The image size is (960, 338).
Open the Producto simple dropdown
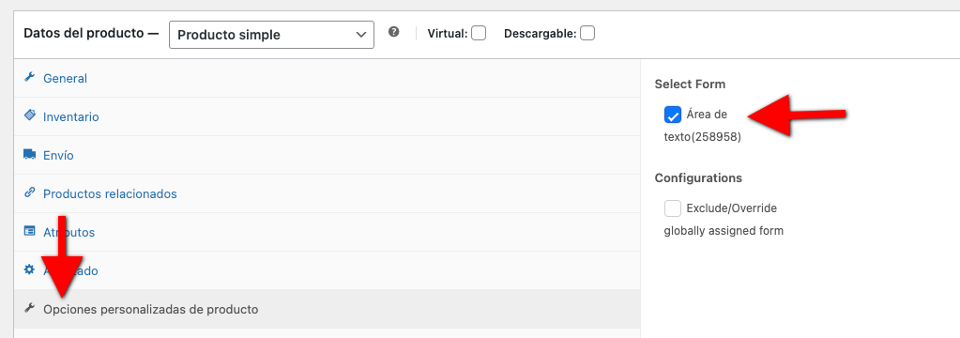[271, 35]
